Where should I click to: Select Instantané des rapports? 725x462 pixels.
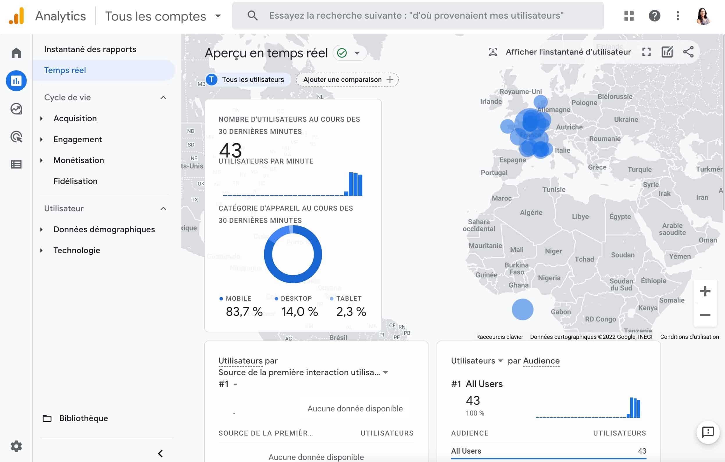[x=90, y=49]
